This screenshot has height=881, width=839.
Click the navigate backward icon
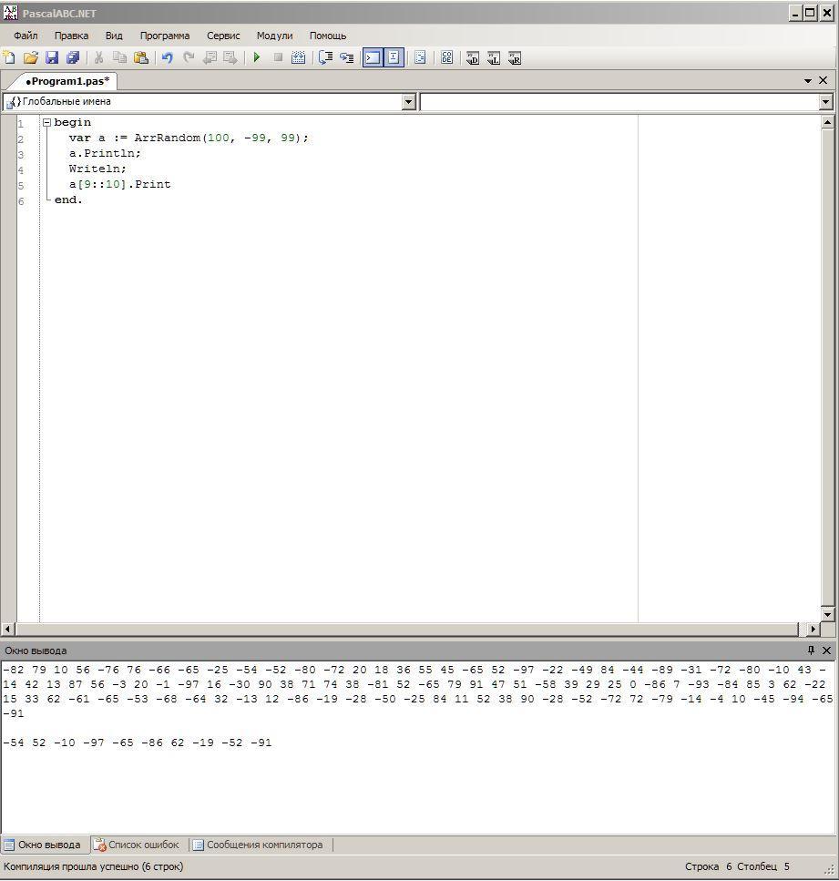pyautogui.click(x=210, y=57)
